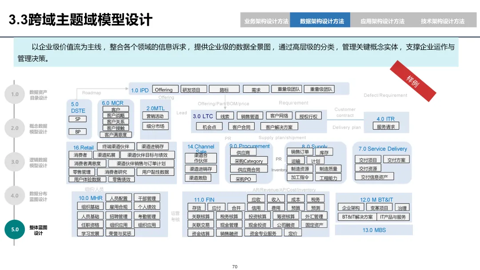Select the 采购PO box

pos(244,179)
